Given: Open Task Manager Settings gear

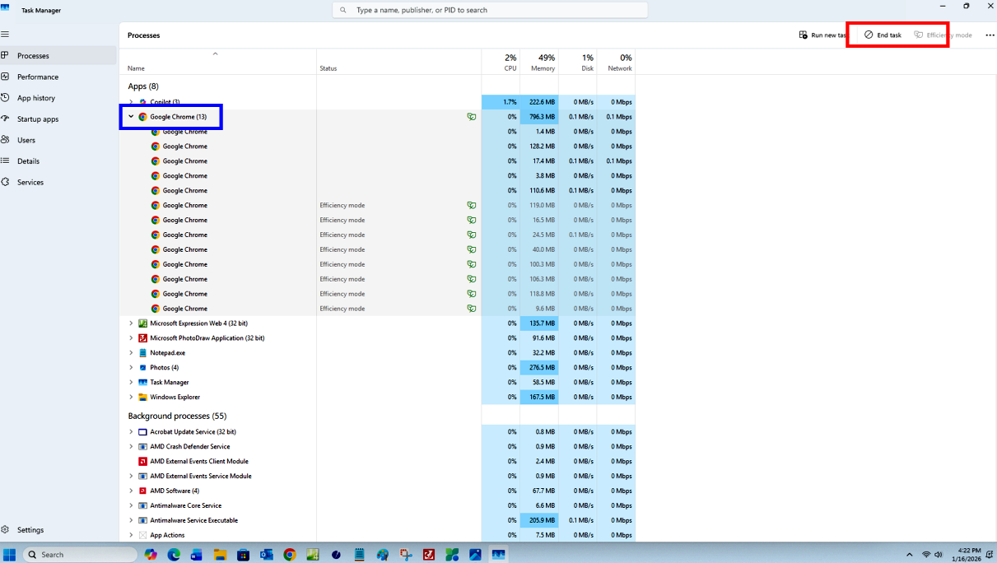Looking at the screenshot, I should click(x=6, y=530).
